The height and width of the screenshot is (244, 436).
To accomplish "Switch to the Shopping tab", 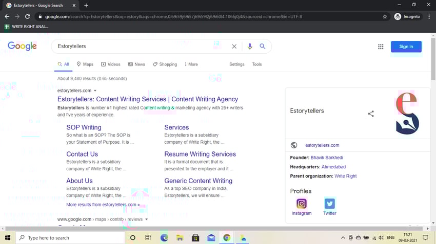I will click(x=165, y=64).
